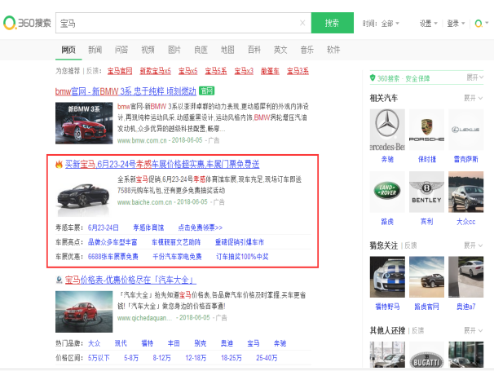Open the 新BMW 3系 red car image
Viewport: 494px width, 371px height.
(84, 123)
